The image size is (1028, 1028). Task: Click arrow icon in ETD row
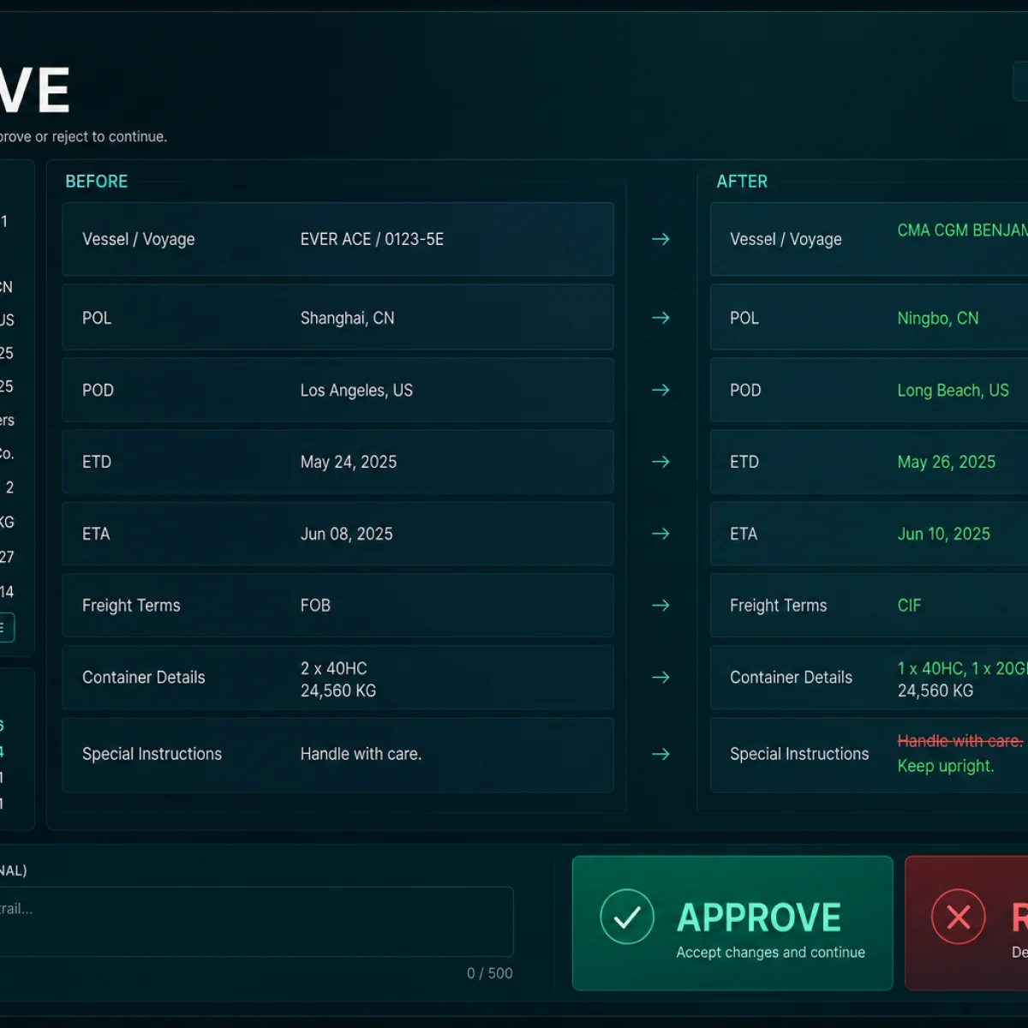pyautogui.click(x=660, y=462)
